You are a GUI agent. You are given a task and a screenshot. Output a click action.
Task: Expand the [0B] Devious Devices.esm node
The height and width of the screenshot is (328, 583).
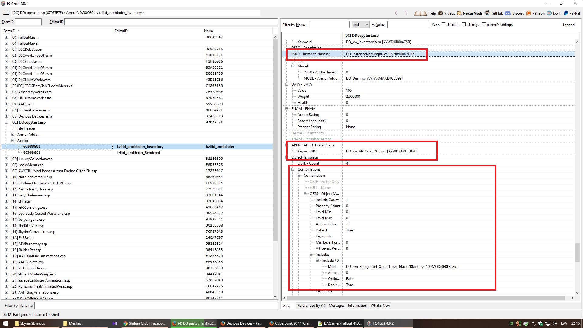pos(6,116)
